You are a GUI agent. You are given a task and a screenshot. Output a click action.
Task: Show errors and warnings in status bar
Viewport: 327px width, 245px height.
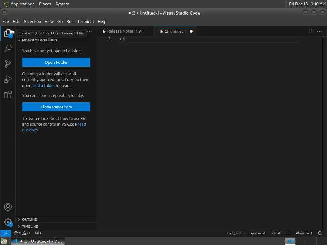pyautogui.click(x=22, y=233)
